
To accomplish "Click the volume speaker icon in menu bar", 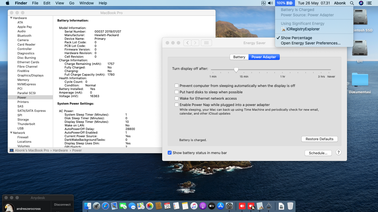I will coord(270,3).
